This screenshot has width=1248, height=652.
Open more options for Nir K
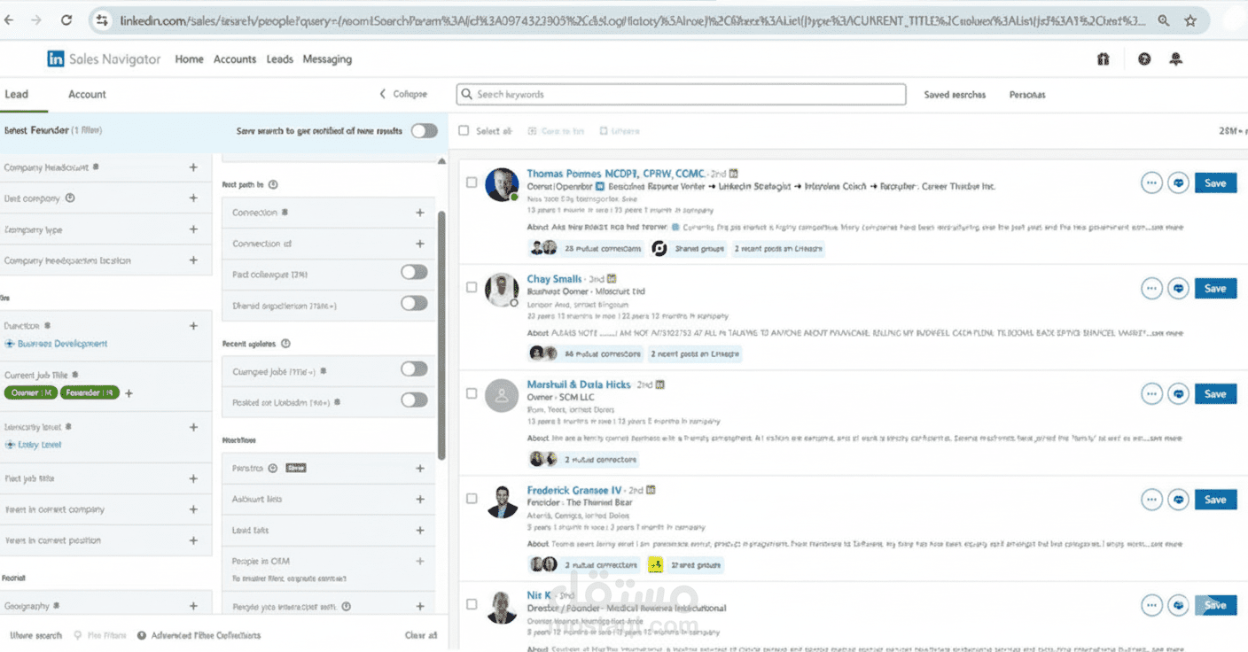point(1151,605)
